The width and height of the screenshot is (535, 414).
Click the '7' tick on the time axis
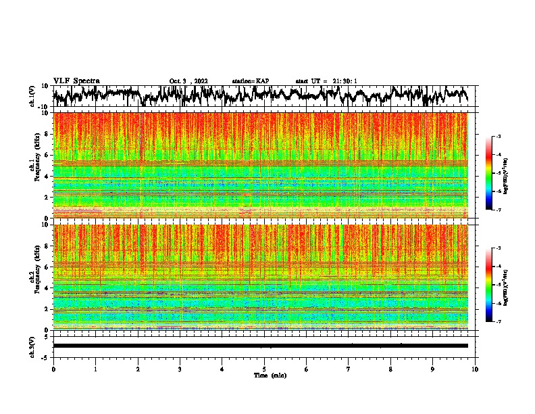[349, 369]
